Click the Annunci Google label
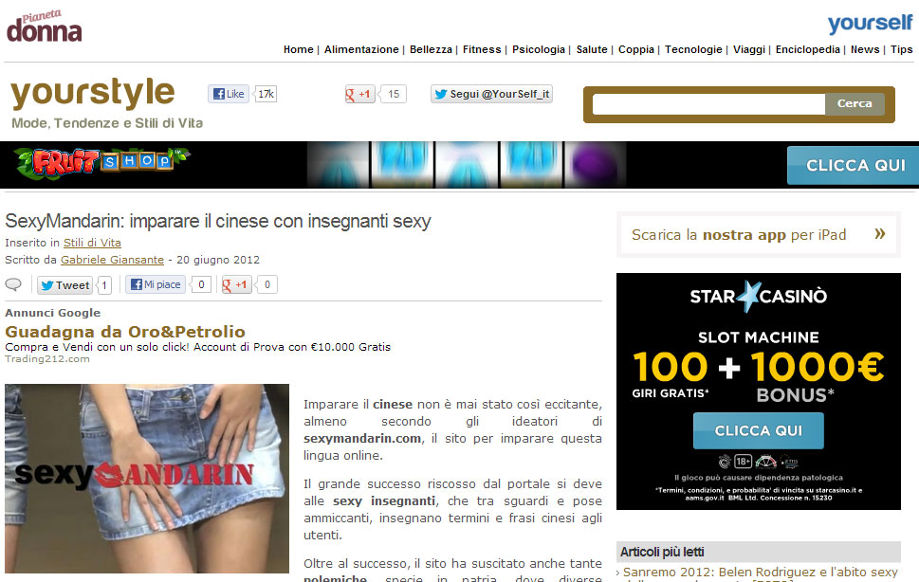The width and height of the screenshot is (919, 582). pyautogui.click(x=53, y=313)
